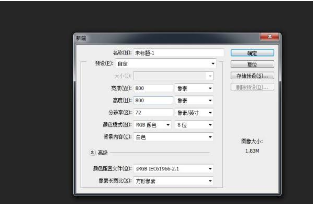
Task: Click 存储预设(S)... save preset button
Action: 252,76
